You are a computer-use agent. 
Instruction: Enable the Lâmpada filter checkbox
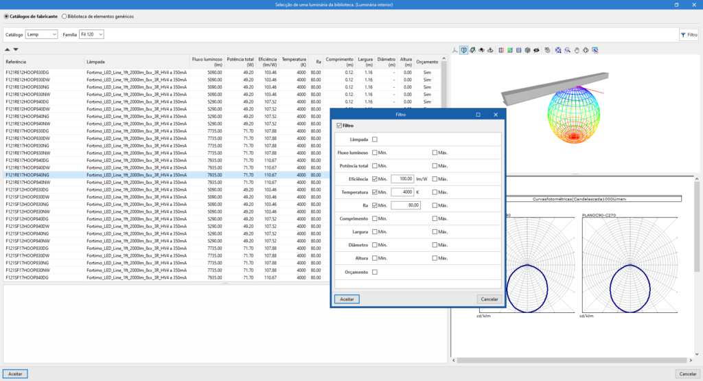tap(375, 139)
